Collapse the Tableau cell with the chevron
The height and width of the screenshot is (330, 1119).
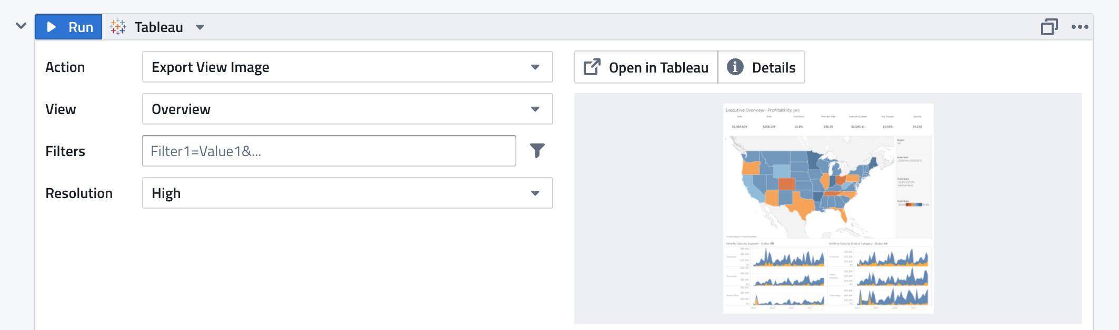21,26
